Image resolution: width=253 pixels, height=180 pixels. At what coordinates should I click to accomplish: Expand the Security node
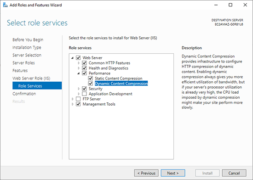[x=79, y=89]
